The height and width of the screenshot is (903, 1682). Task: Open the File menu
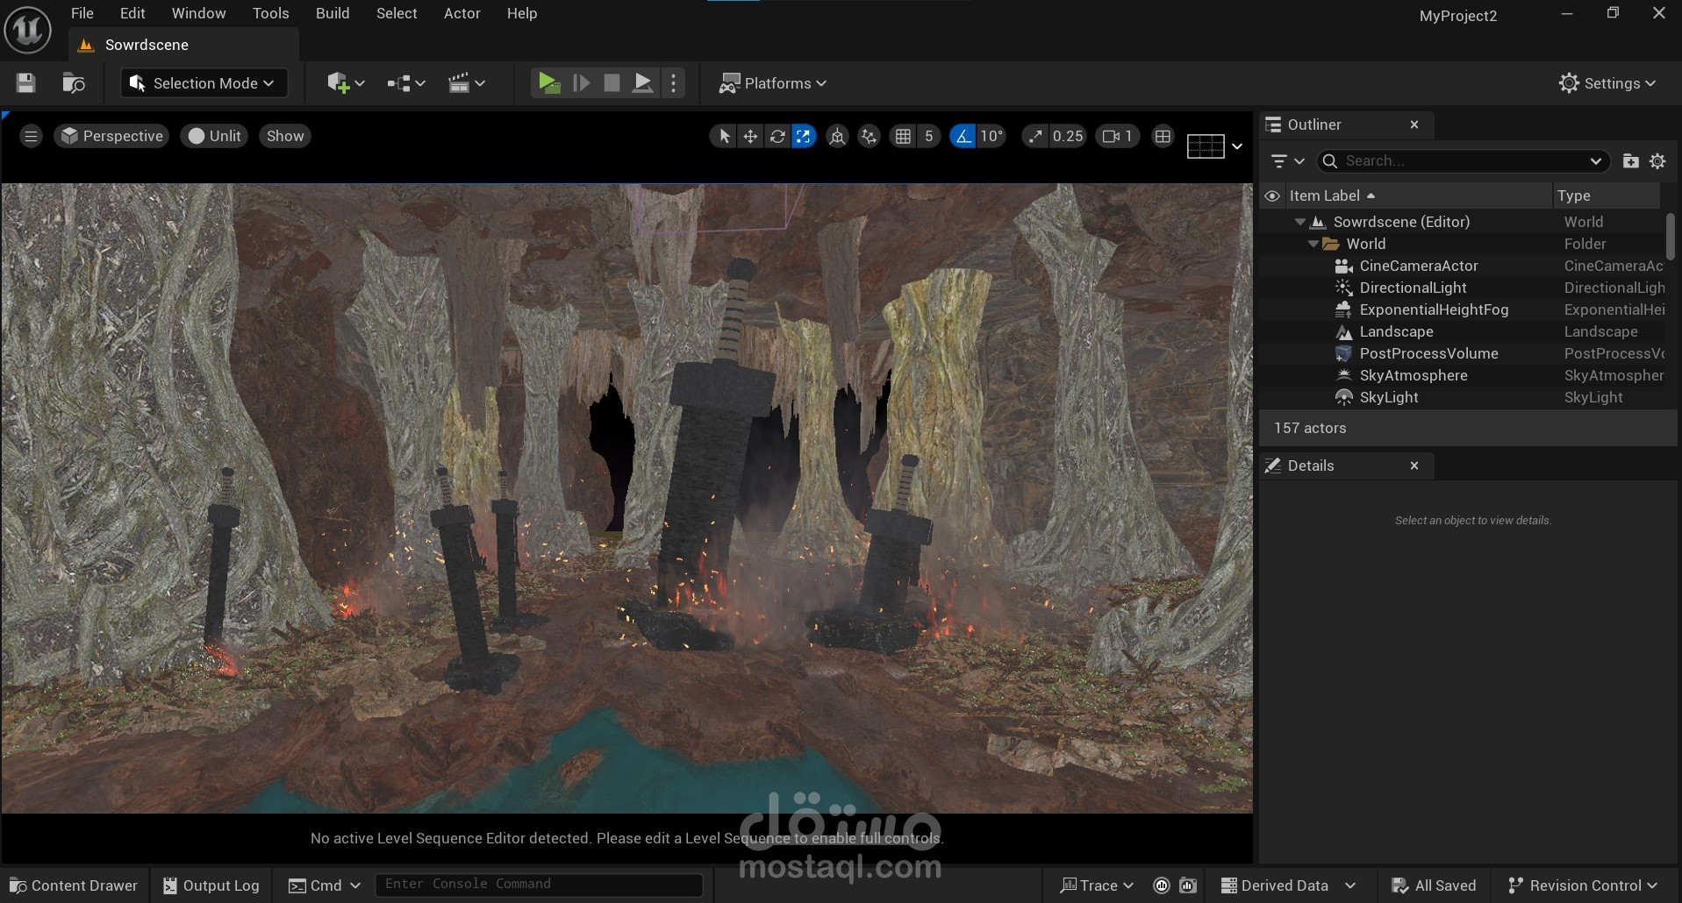pyautogui.click(x=82, y=13)
